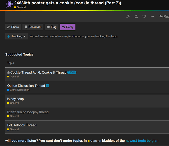Like the post with heart icon
The image size is (169, 146).
click(144, 16)
